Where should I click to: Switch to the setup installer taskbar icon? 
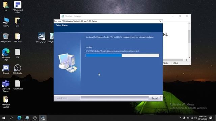(43, 118)
